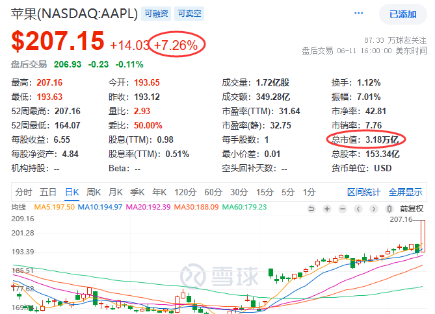This screenshot has width=435, height=314.
Task: Select the 年K tab
Action: 159,192
